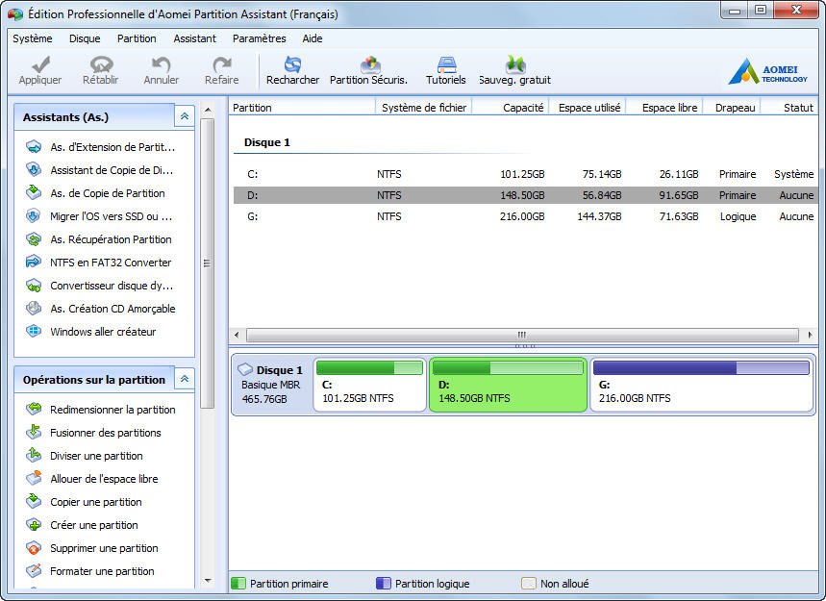
Task: Click the As. d'Extension de Partition icon
Action: tap(34, 147)
